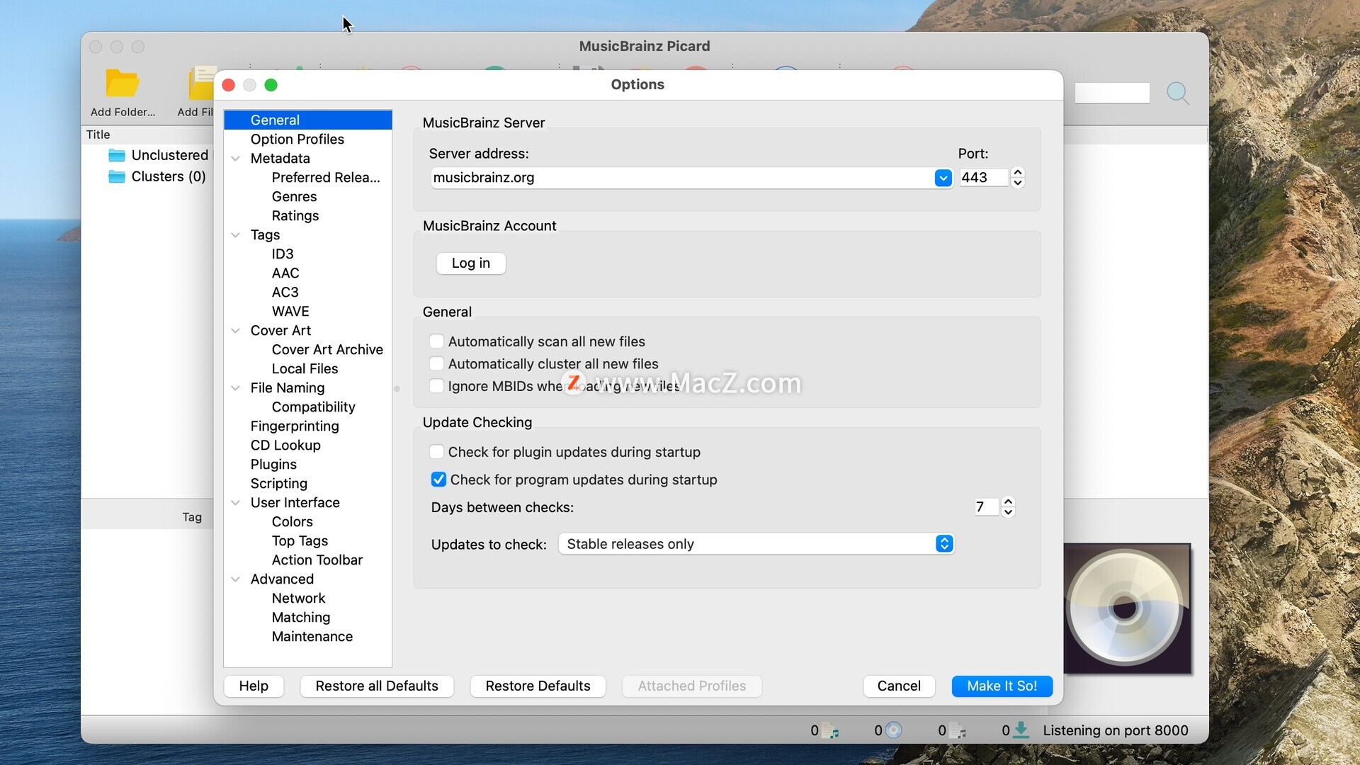Open the Matching options page
This screenshot has width=1360, height=765.
click(301, 618)
